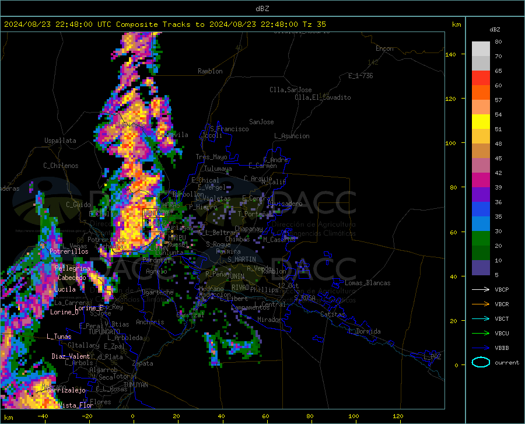Click the -40 mark on horizontal axis

point(43,416)
